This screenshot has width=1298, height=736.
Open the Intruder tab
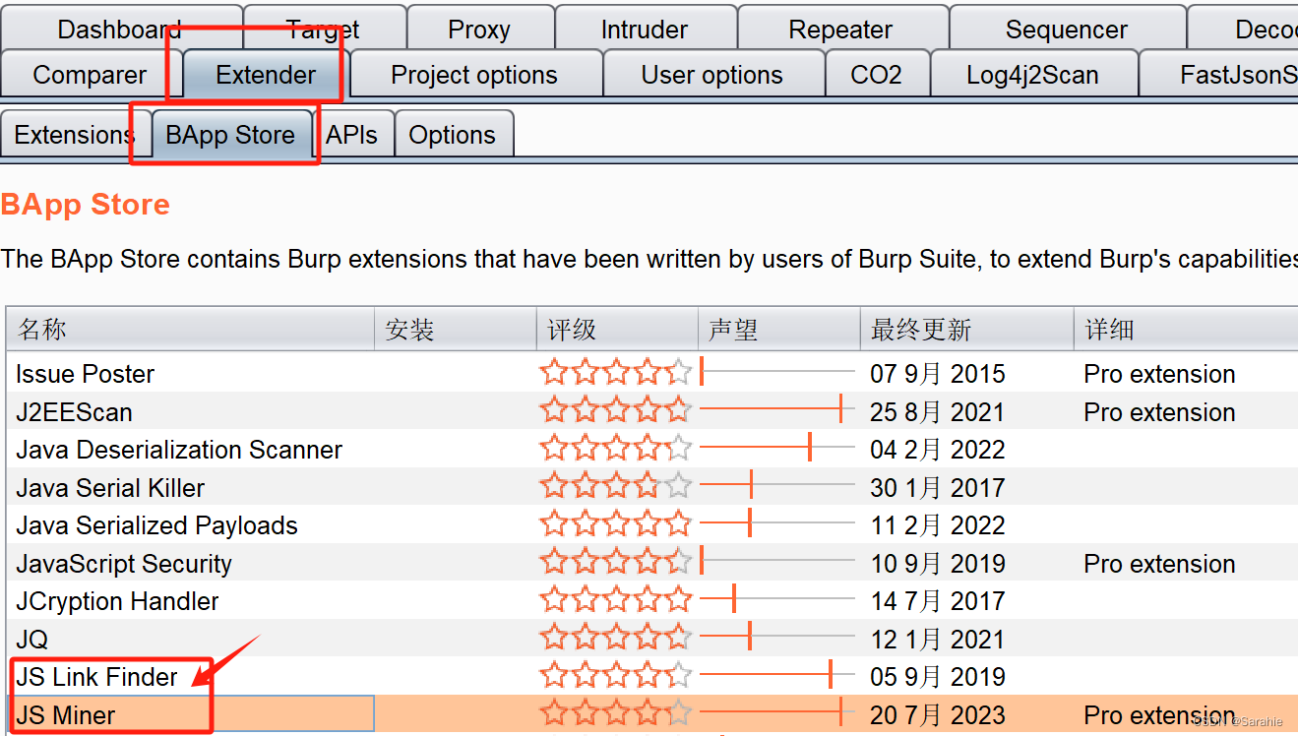(645, 29)
